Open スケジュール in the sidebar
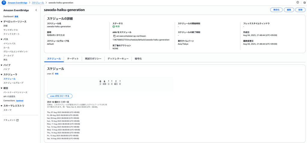The image size is (307, 143). click(9, 79)
